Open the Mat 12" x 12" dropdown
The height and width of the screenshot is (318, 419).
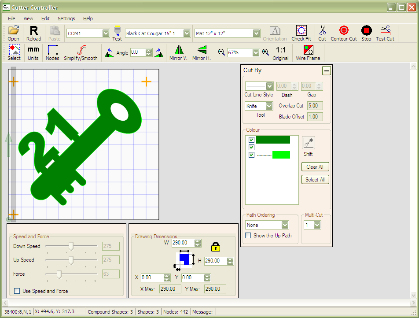click(x=256, y=33)
